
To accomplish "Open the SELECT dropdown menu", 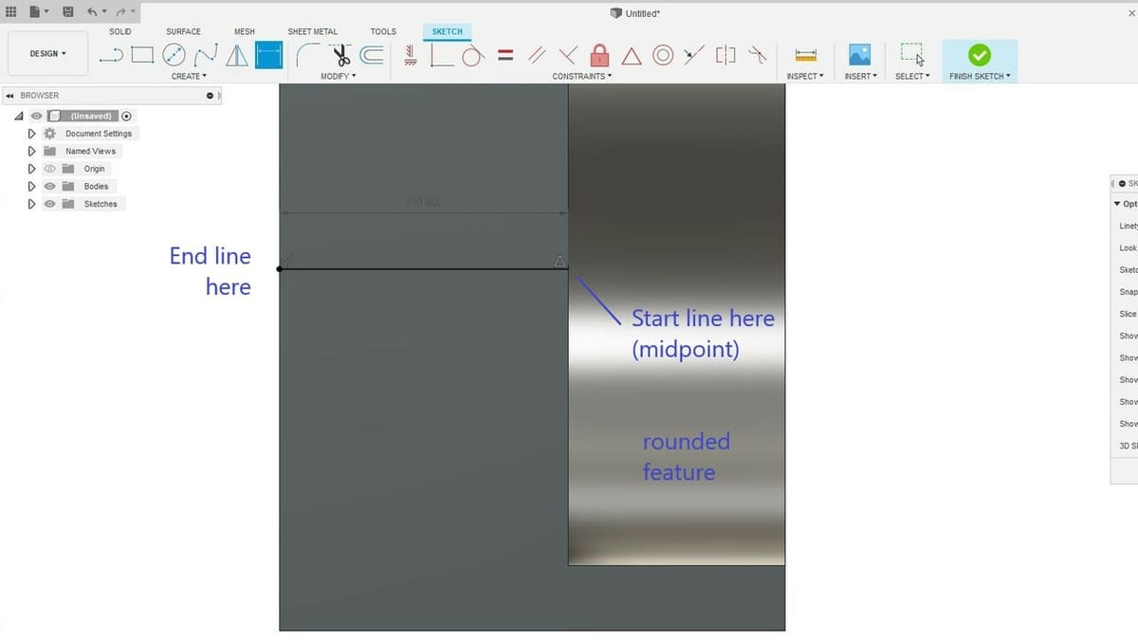I will (912, 76).
